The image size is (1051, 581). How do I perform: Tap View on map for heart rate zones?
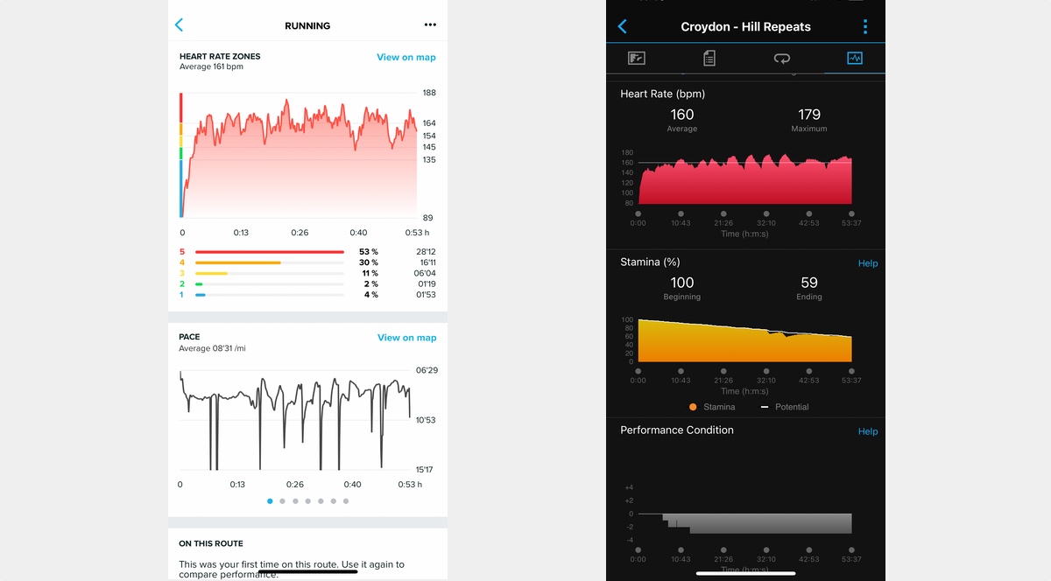(x=406, y=57)
